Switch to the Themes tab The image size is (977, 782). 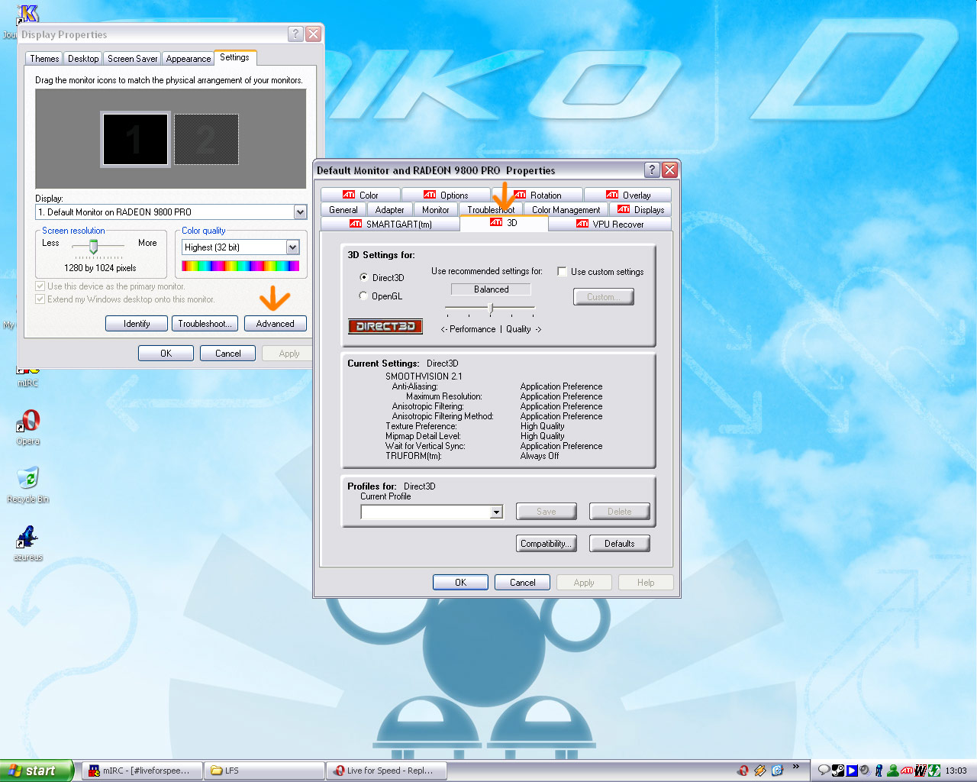44,59
